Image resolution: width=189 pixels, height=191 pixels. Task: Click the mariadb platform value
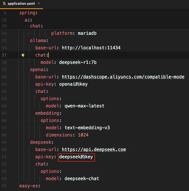tap(87, 33)
